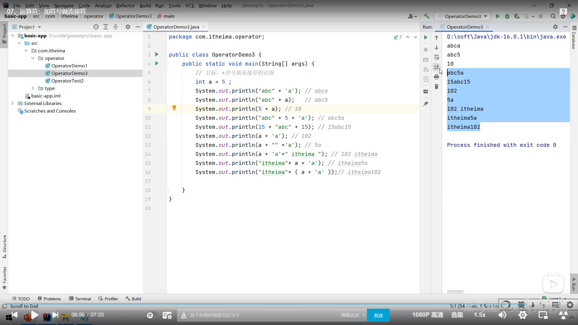
Task: Collapse the operator package in project tree
Action: pos(33,58)
